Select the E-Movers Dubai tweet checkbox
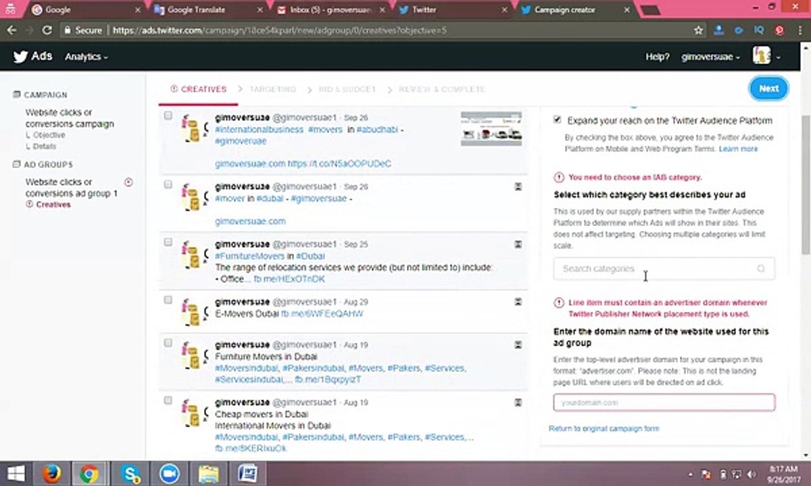Screen dimensions: 811x486 pyautogui.click(x=168, y=300)
